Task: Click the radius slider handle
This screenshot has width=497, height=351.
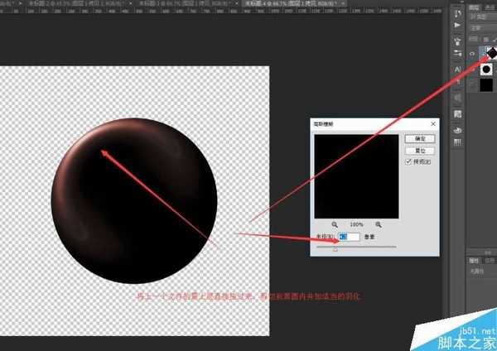Action: click(x=335, y=248)
